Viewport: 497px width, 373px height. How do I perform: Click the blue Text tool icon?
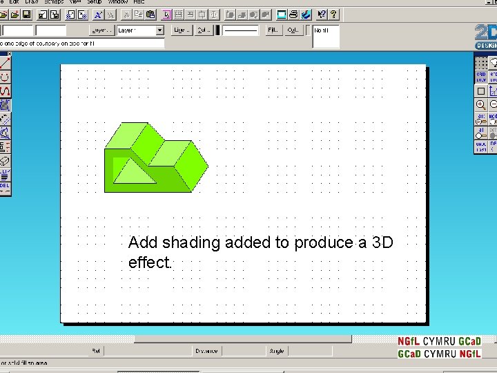coord(98,15)
